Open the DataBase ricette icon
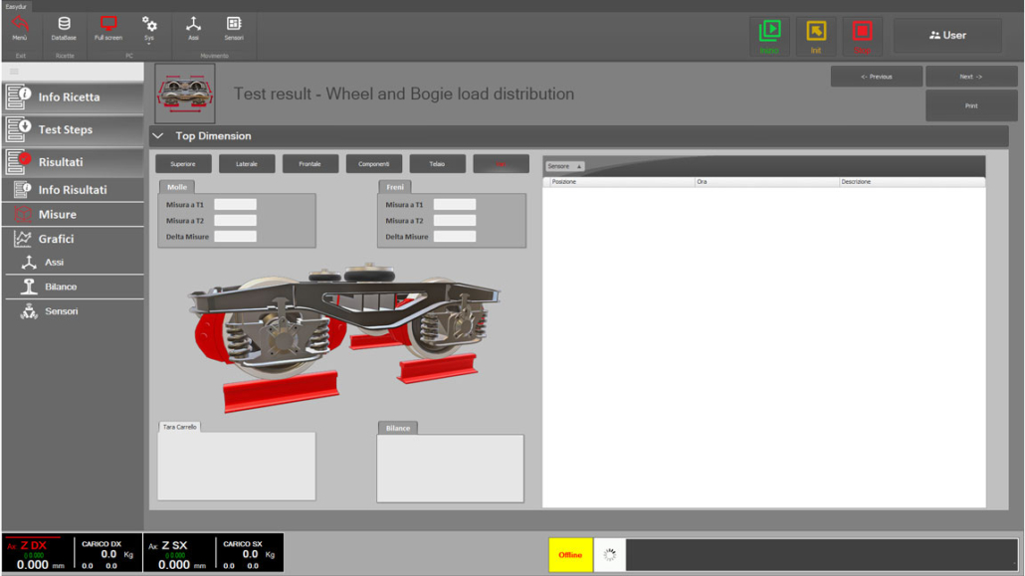This screenshot has width=1025, height=576. click(65, 25)
